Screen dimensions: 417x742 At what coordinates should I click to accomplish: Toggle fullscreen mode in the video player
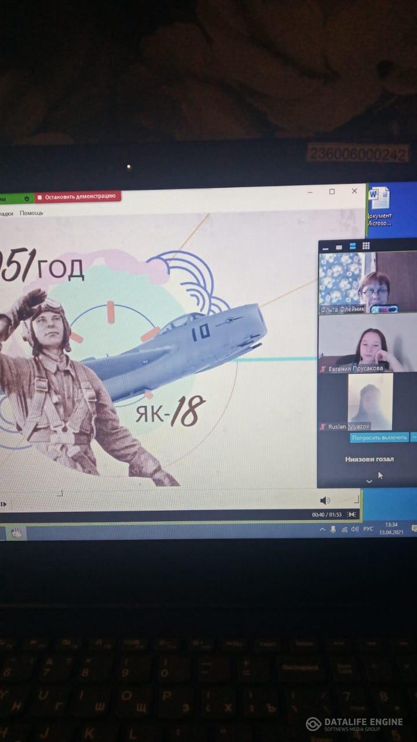[352, 514]
